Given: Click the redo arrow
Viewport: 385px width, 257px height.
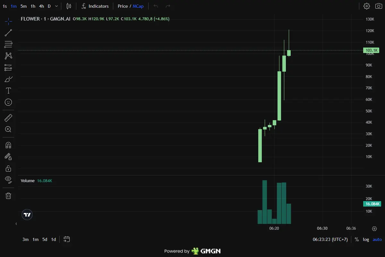Looking at the screenshot, I should click(x=168, y=6).
